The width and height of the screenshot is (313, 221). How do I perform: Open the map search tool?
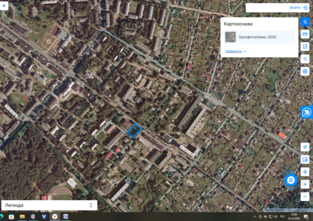point(305,172)
